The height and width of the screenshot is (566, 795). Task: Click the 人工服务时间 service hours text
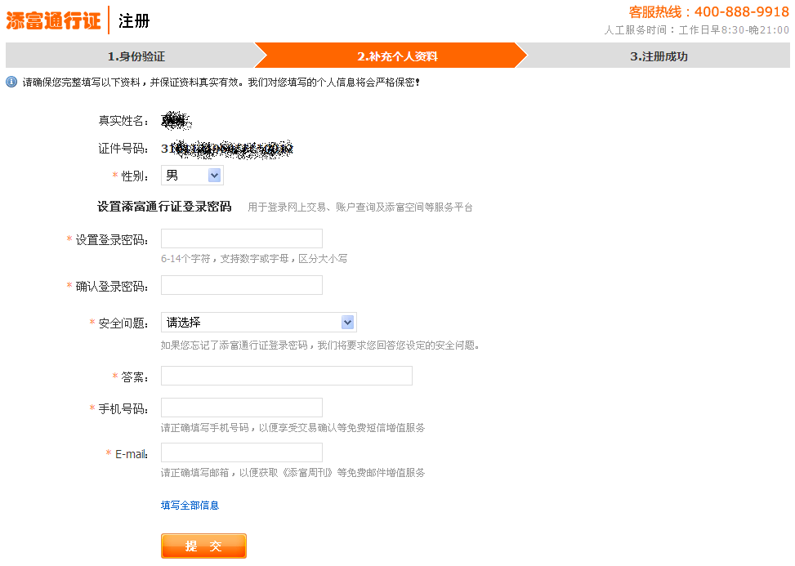click(696, 30)
